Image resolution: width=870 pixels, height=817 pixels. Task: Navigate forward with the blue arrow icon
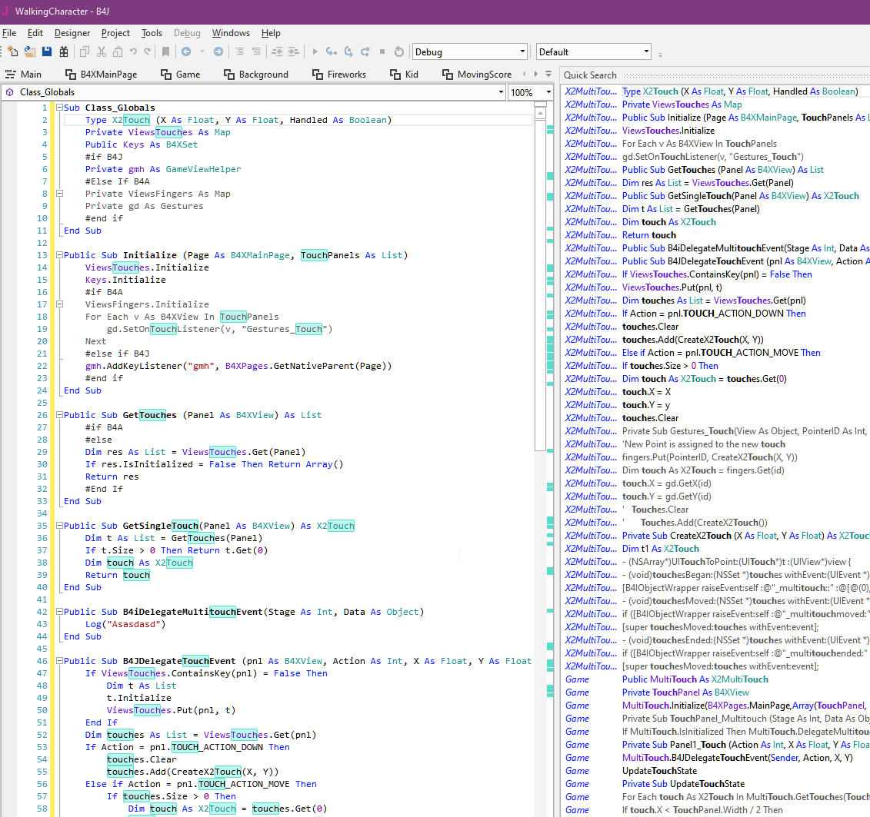218,51
